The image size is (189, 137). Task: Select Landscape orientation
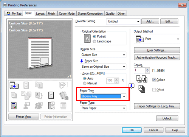pos(94,41)
